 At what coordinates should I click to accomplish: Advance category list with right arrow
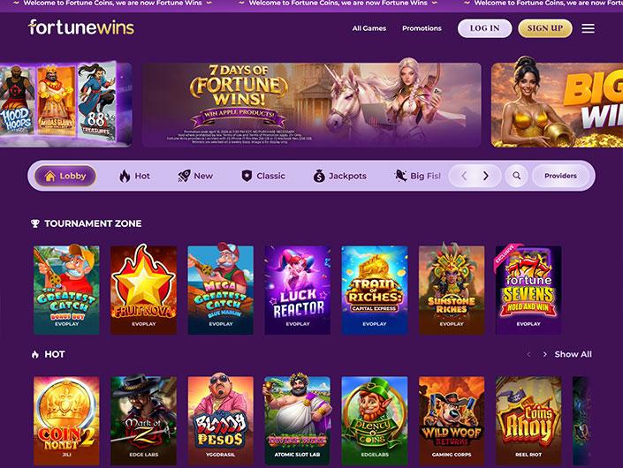485,176
